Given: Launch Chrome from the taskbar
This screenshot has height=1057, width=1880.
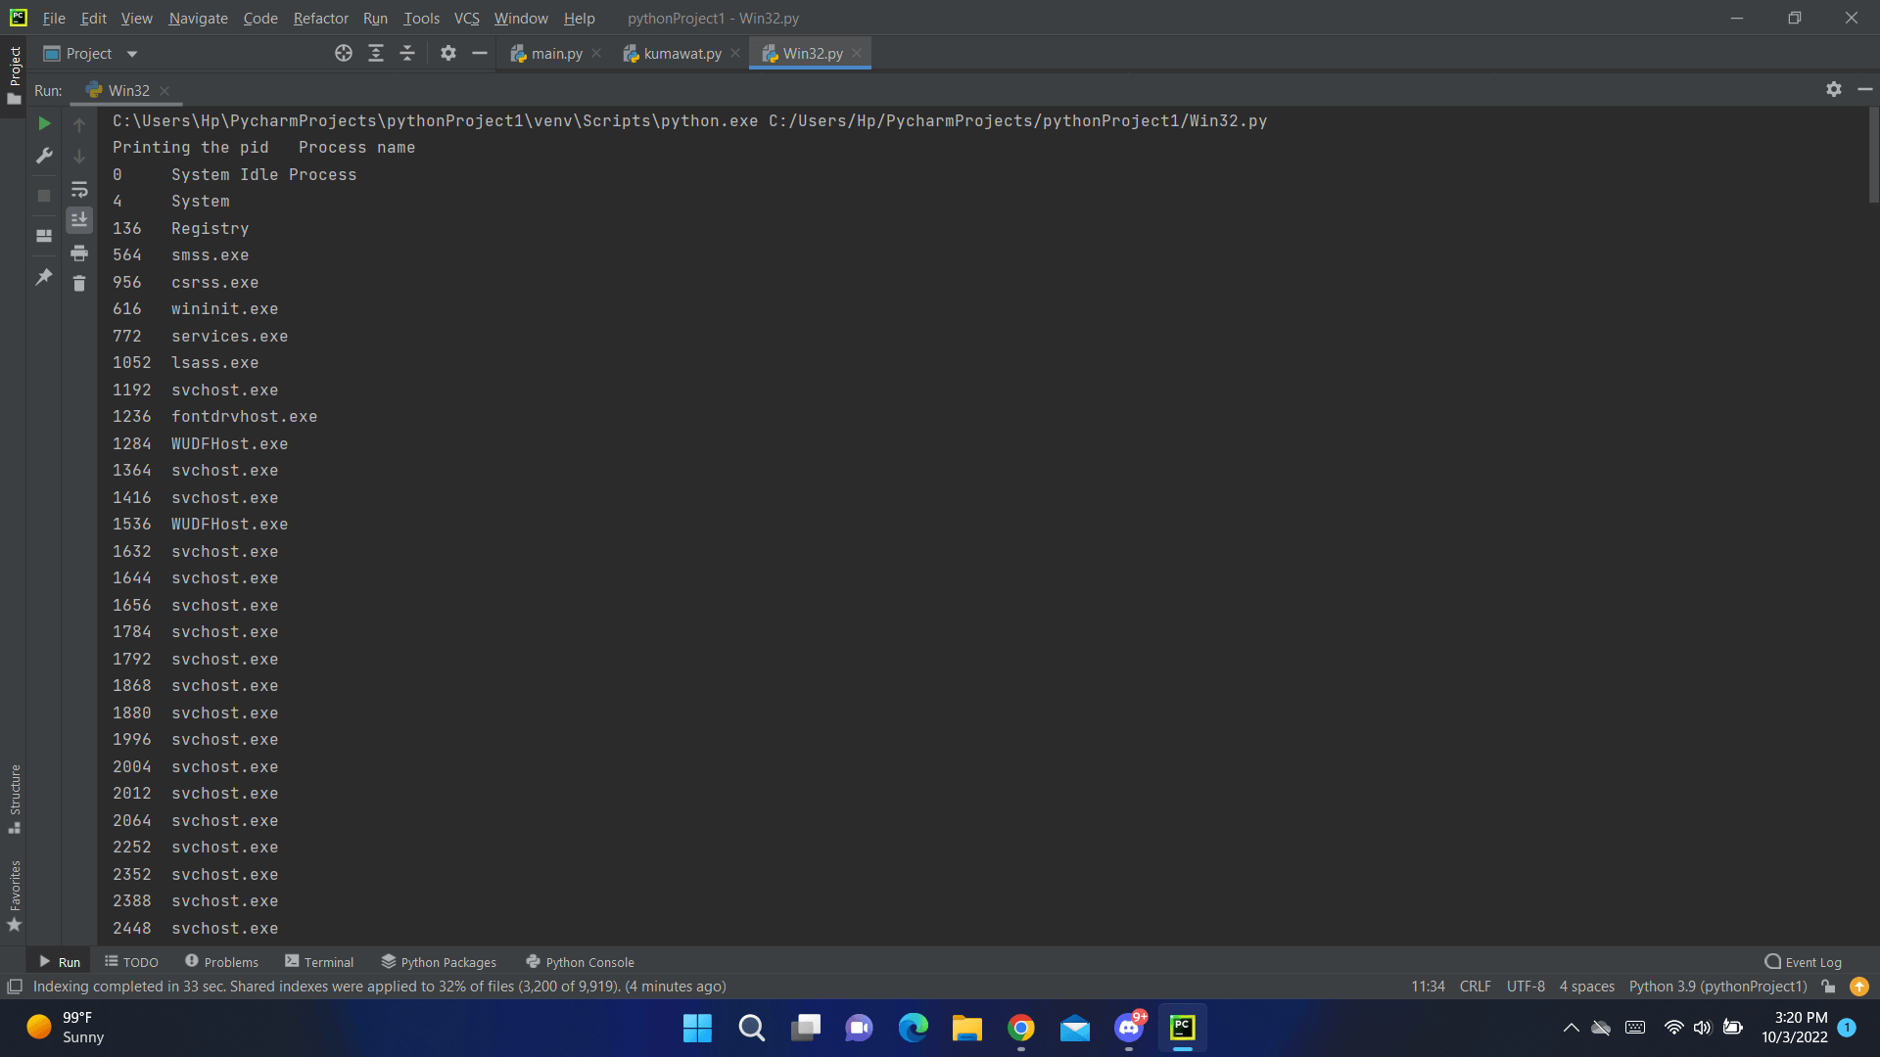Looking at the screenshot, I should (x=1020, y=1028).
